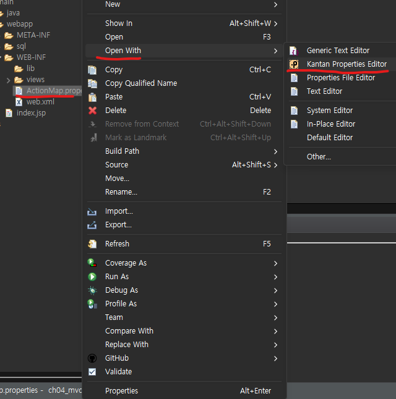This screenshot has height=399, width=396.
Task: Click the Import icon
Action: click(92, 211)
